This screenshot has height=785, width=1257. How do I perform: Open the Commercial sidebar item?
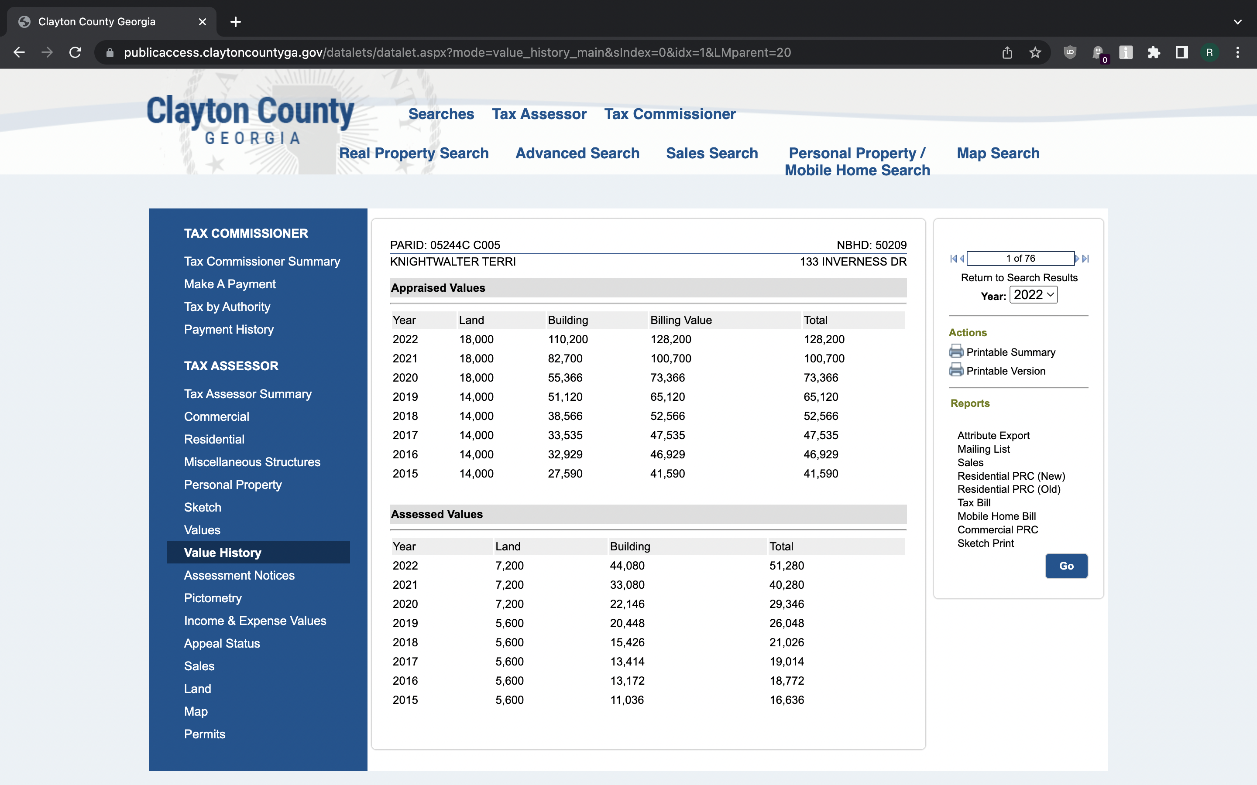(x=216, y=416)
